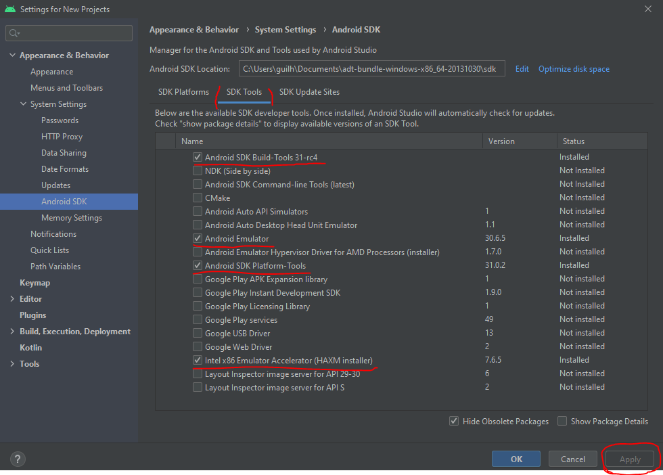The width and height of the screenshot is (663, 475).
Task: Click the Apply button
Action: (x=630, y=459)
